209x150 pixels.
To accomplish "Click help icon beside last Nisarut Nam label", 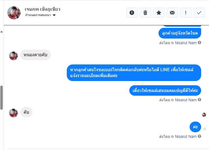I will pos(199,136).
